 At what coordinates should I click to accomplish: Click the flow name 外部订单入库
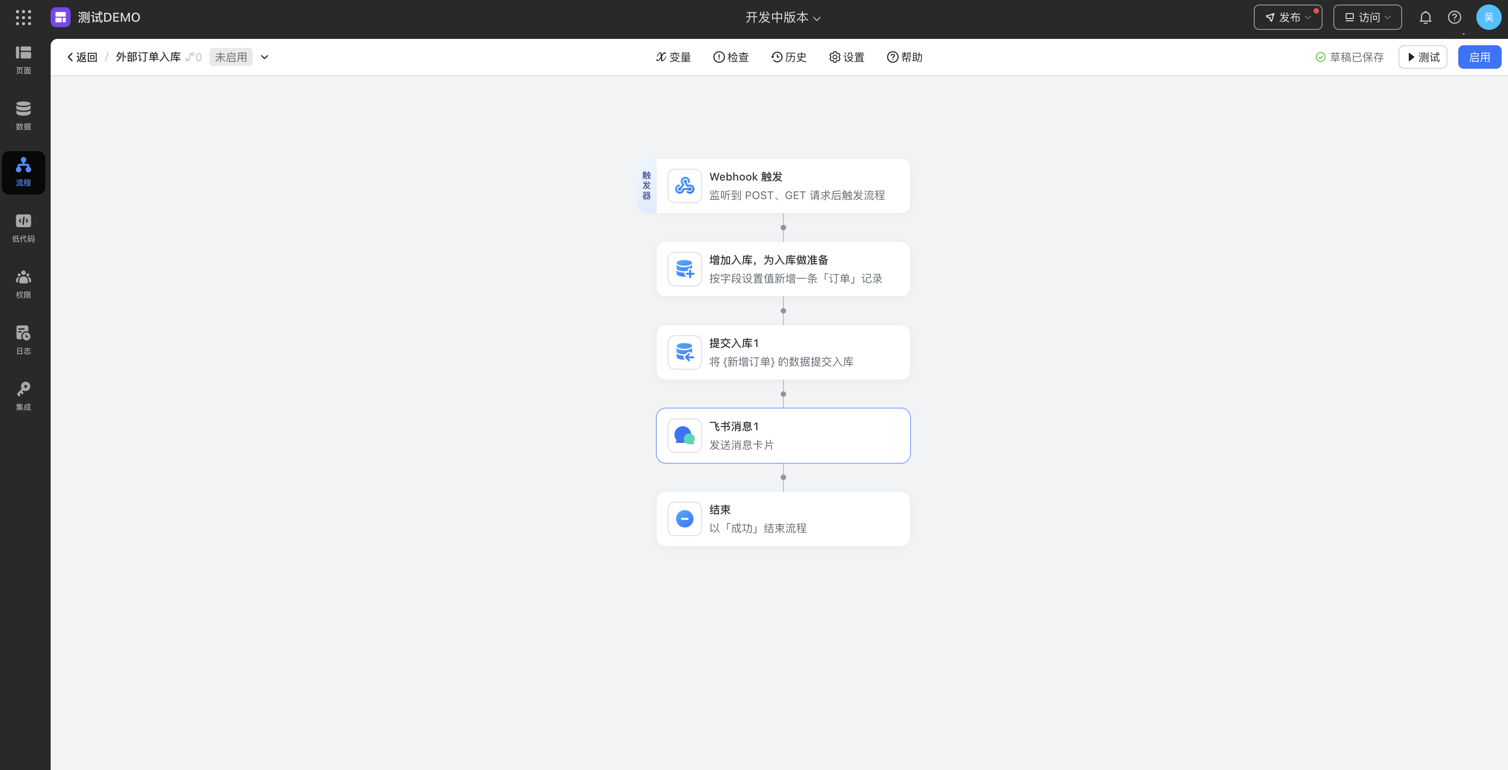coord(148,57)
